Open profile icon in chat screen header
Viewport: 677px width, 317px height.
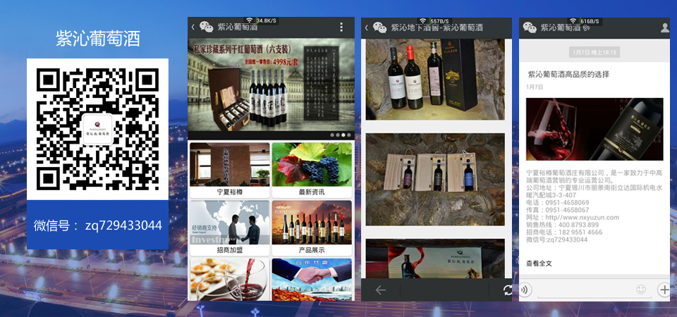(x=665, y=27)
